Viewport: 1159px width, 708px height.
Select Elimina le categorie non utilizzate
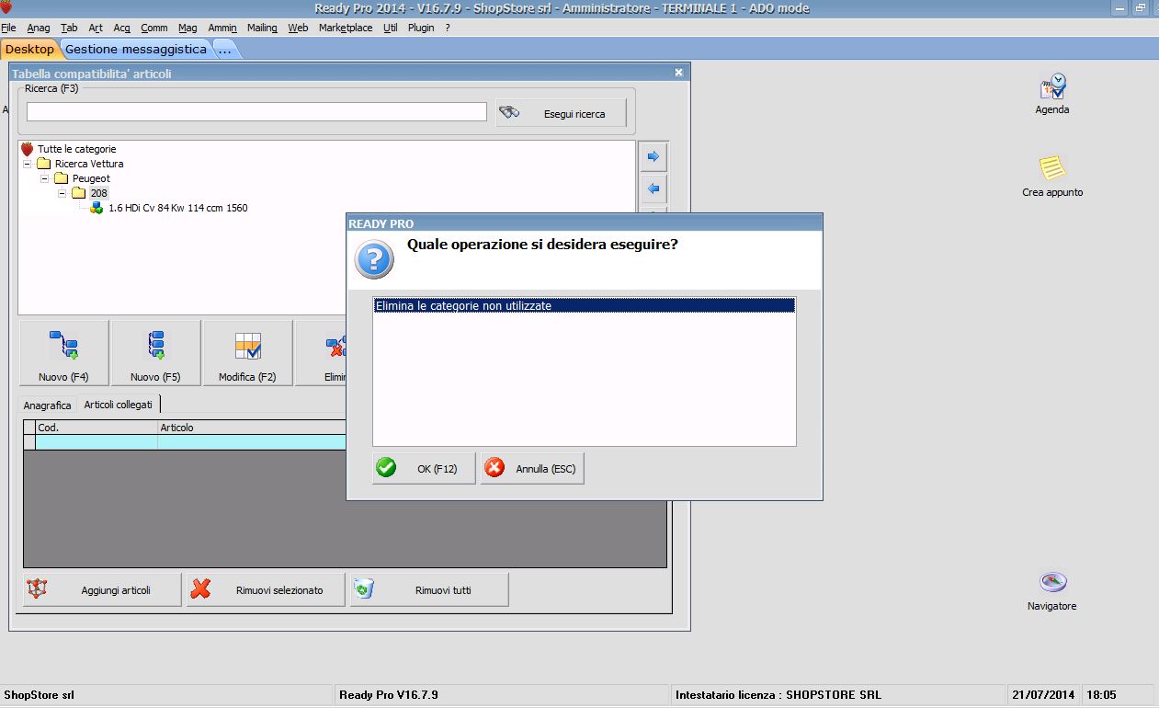point(584,305)
